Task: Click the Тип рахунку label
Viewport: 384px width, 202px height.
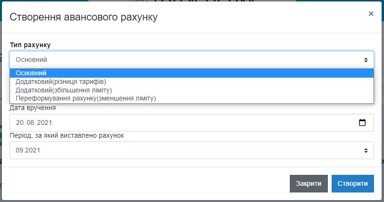Action: click(30, 45)
